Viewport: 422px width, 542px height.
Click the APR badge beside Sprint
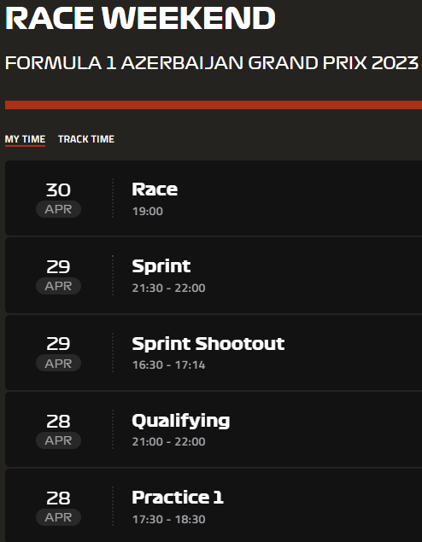58,286
